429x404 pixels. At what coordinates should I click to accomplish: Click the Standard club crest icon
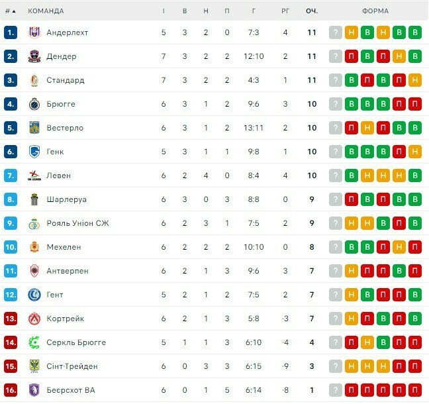34,80
